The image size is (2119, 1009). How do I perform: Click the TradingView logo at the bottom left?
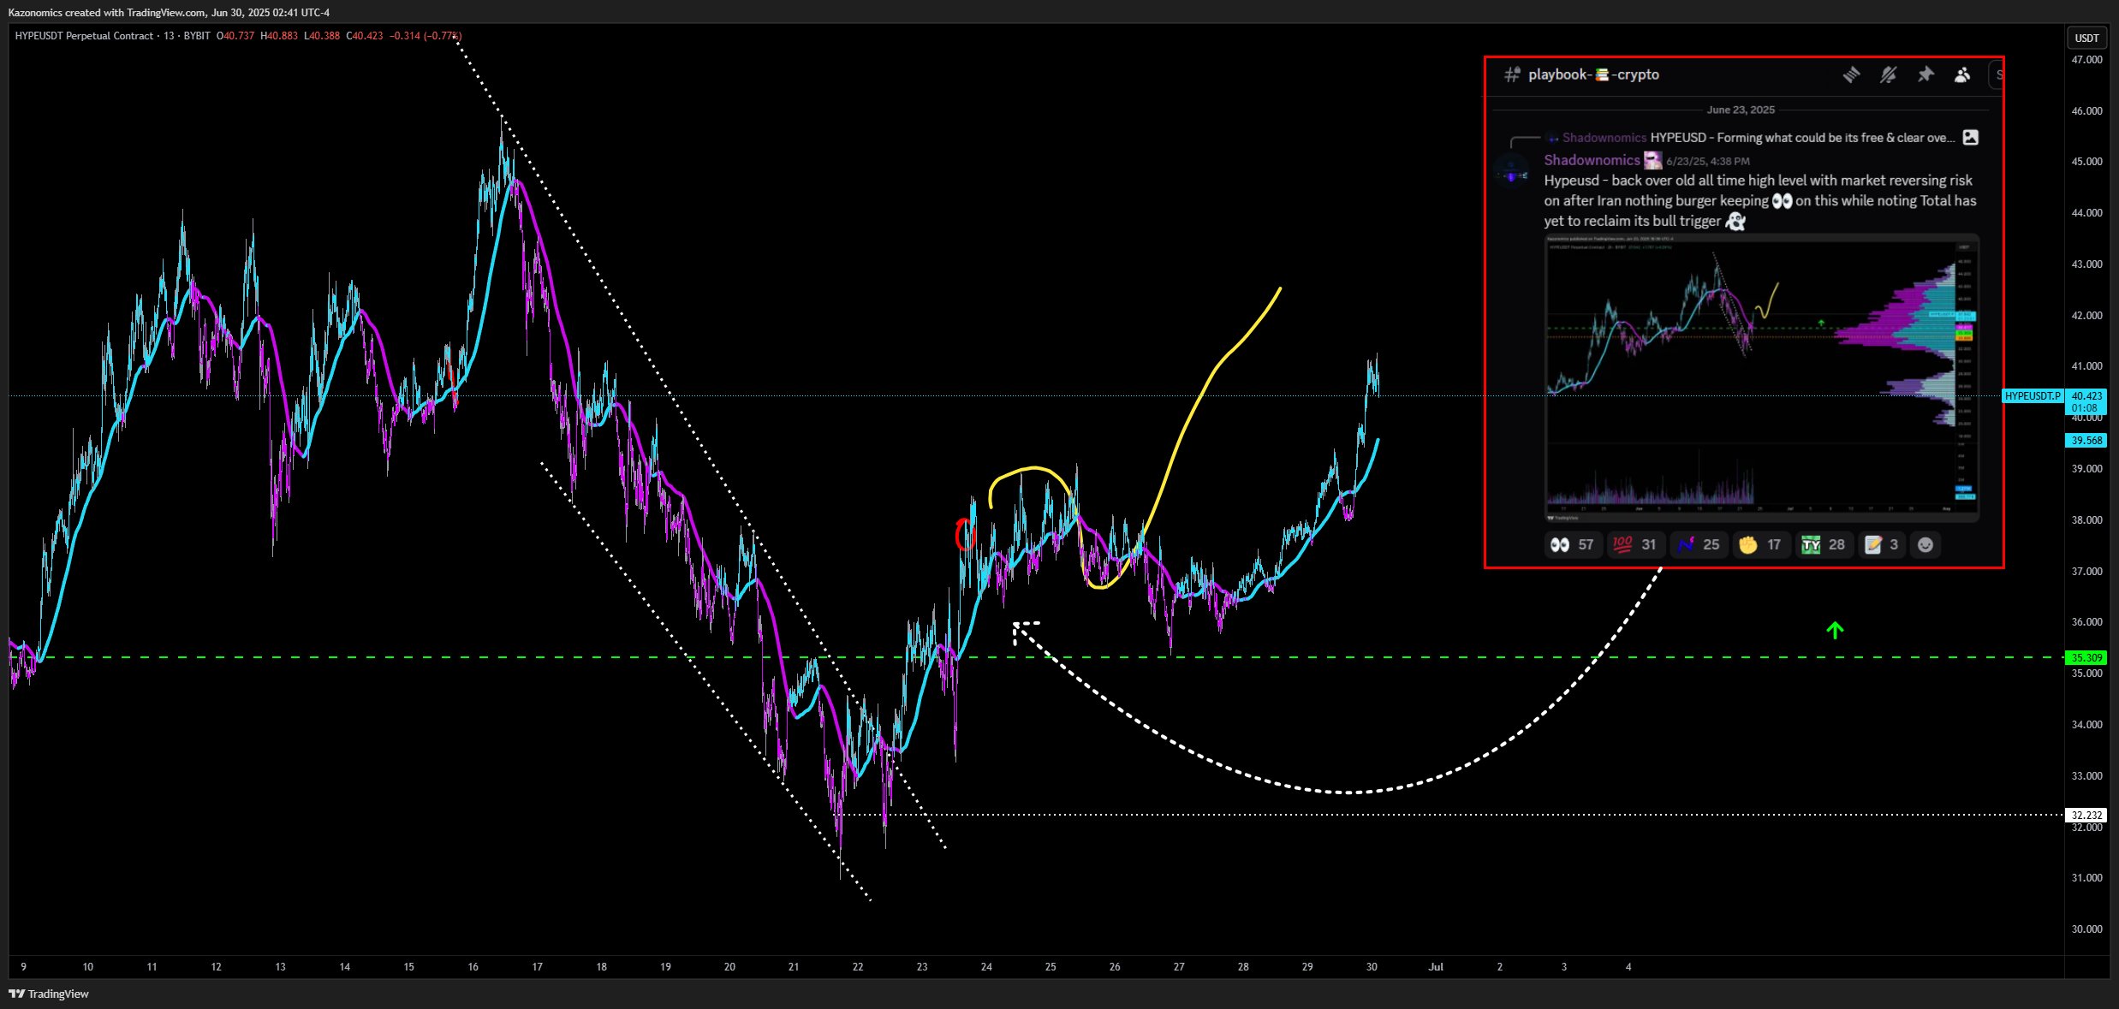(x=49, y=994)
